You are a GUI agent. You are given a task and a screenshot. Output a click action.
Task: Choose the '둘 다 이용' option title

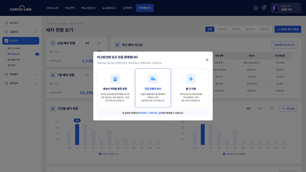190,89
